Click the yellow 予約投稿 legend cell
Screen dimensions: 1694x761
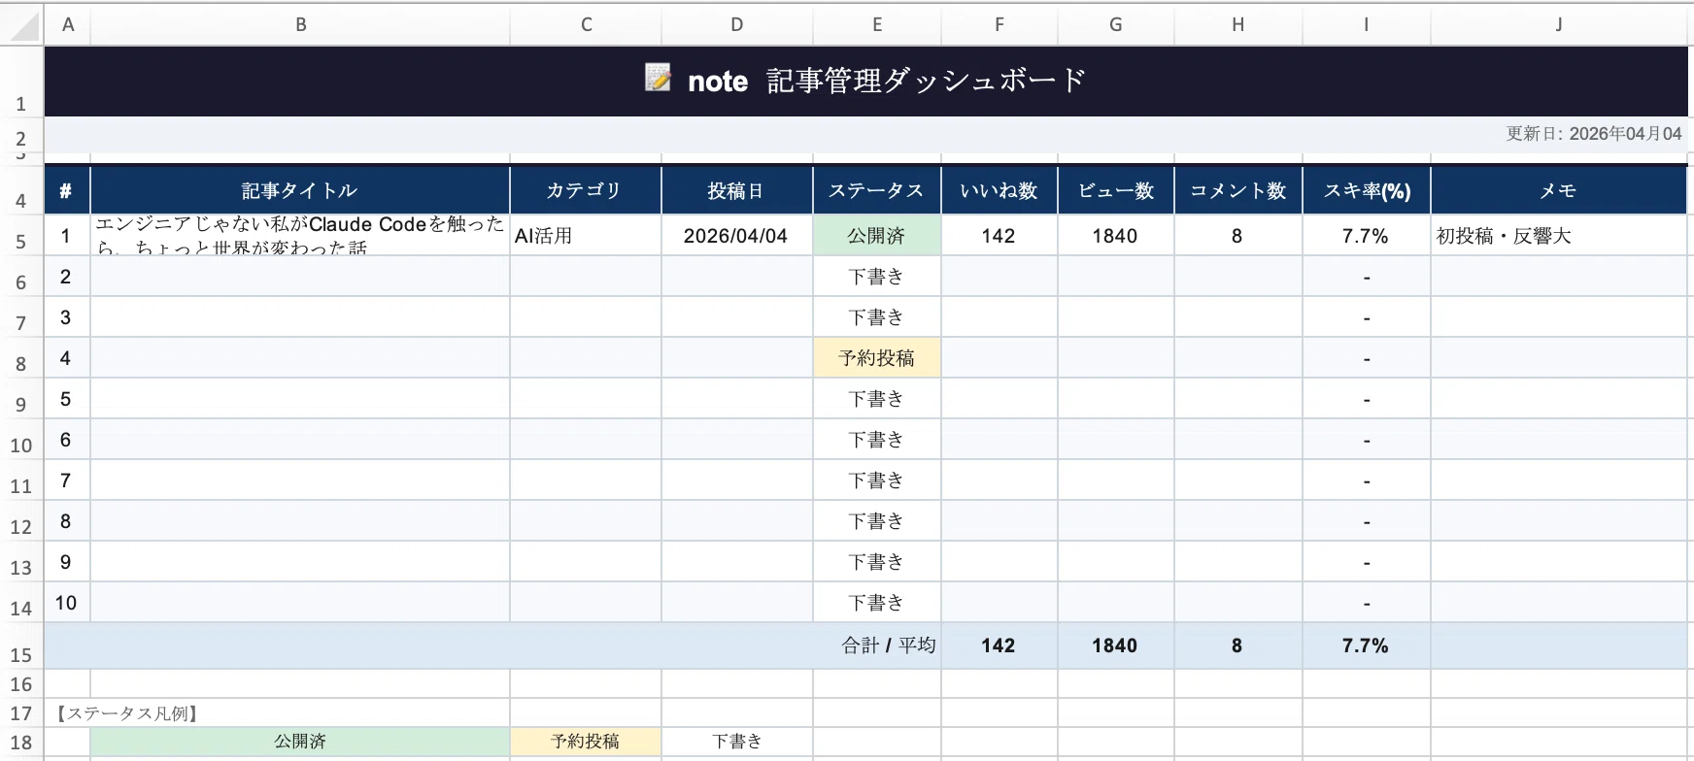tap(586, 743)
